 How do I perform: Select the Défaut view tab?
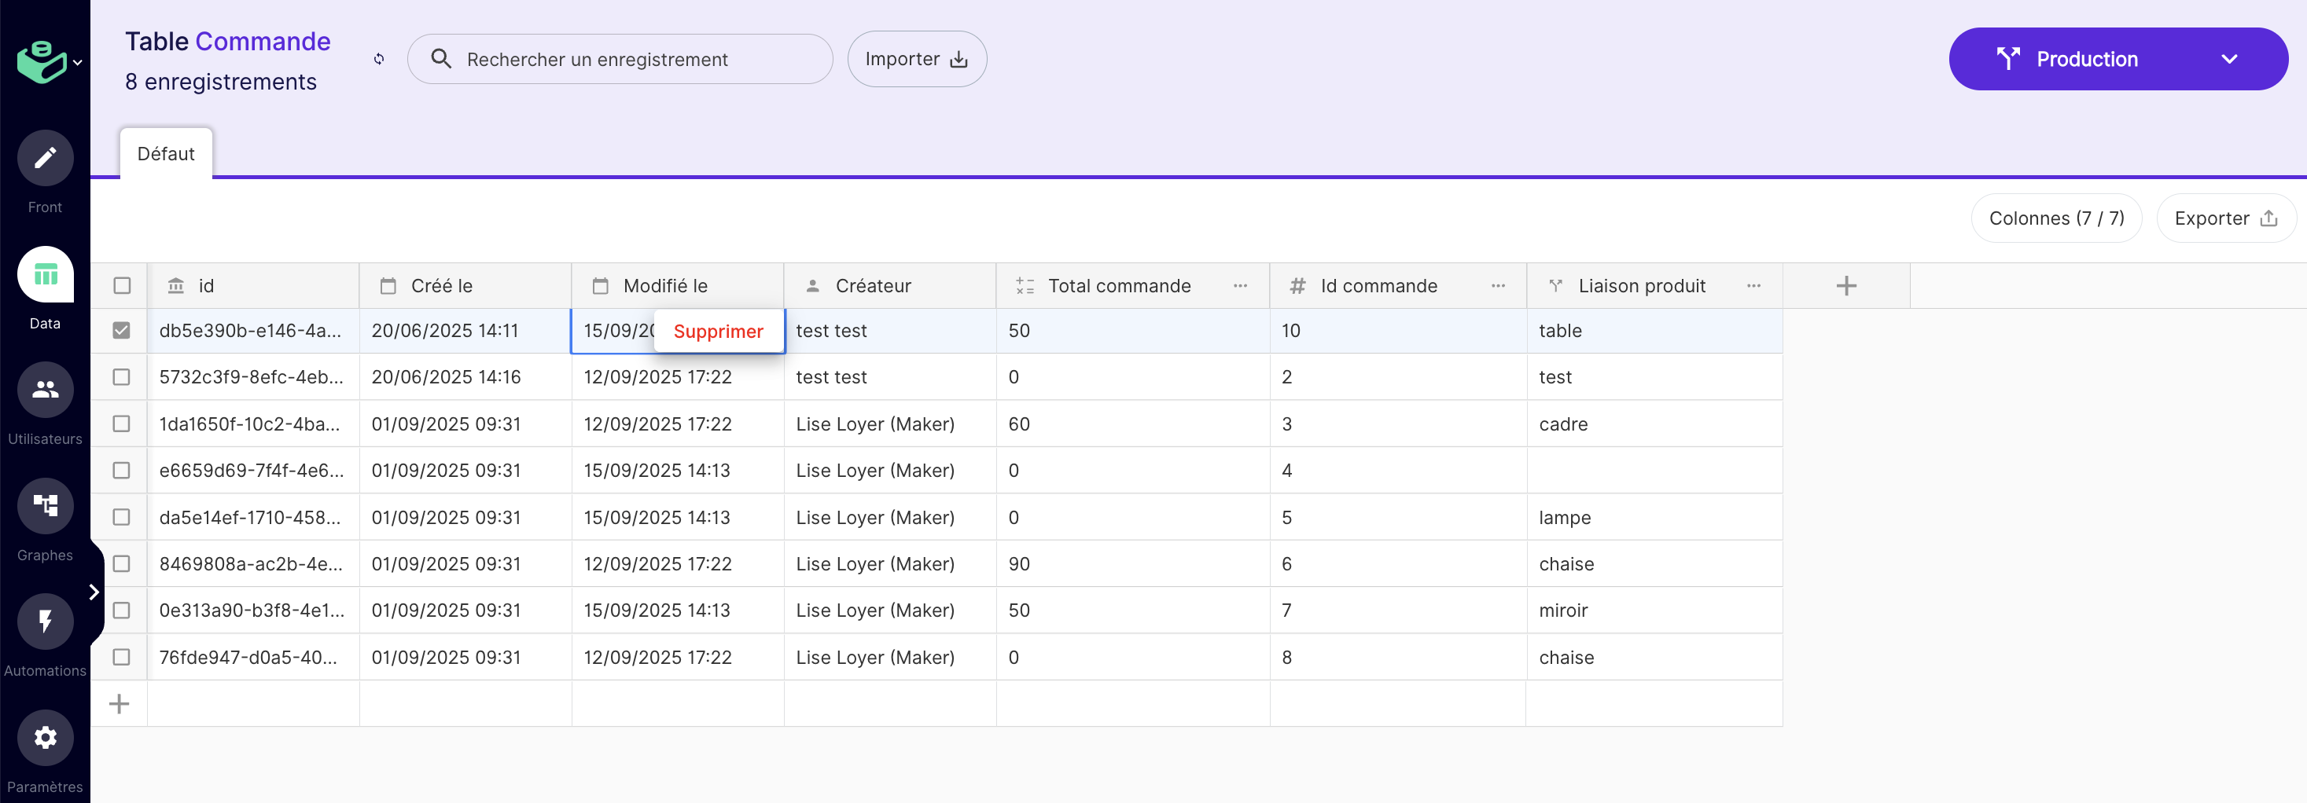pos(166,154)
